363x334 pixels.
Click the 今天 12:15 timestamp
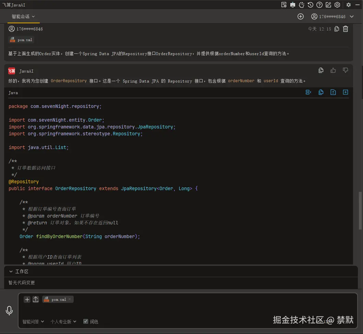[x=319, y=29]
